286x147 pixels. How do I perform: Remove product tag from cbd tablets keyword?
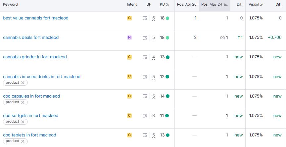click(x=23, y=141)
